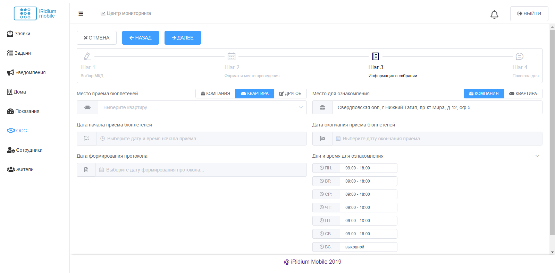Click the ВТ: clock label
555x273 pixels.
(x=326, y=181)
